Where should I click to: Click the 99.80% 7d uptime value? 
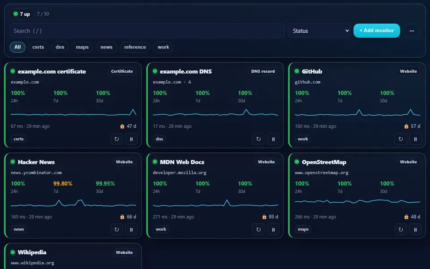pyautogui.click(x=63, y=184)
